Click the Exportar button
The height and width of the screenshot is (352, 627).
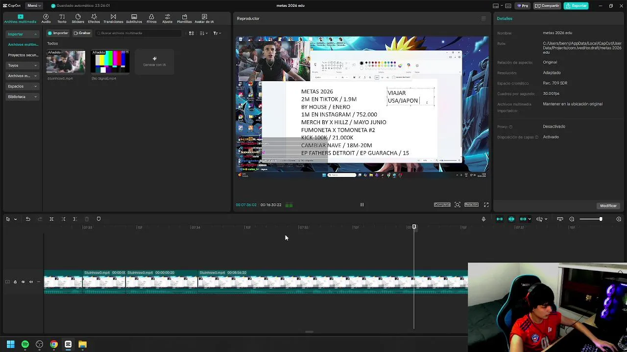click(x=576, y=6)
